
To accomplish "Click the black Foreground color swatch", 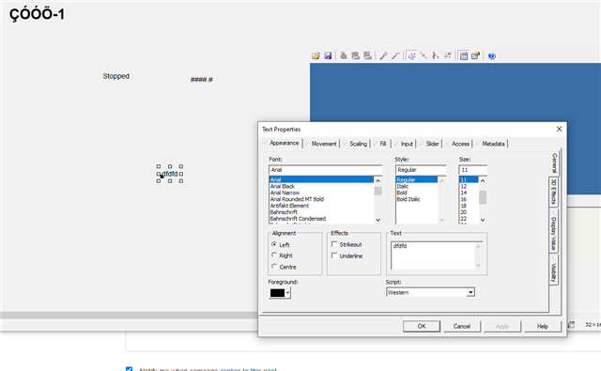I will click(277, 293).
